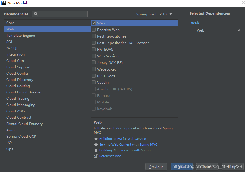Open the Integration category

point(47,54)
